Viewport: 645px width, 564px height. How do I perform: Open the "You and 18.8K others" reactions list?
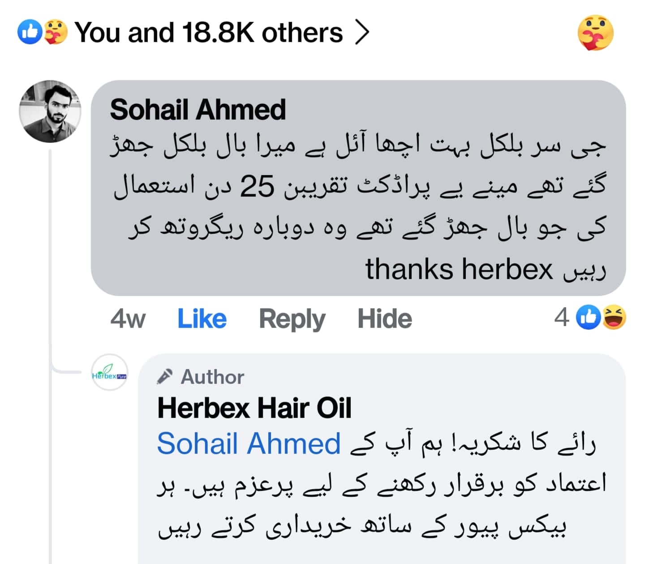[x=208, y=33]
